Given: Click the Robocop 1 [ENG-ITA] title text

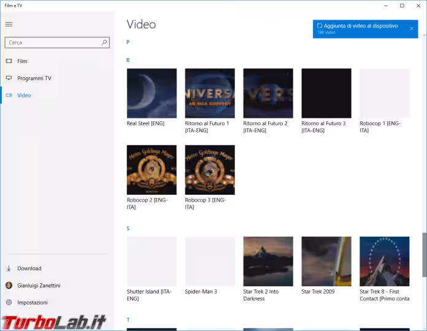Looking at the screenshot, I should pos(380,127).
